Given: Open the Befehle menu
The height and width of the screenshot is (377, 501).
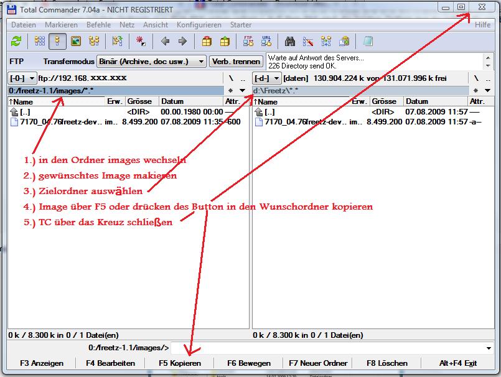Looking at the screenshot, I should 98,25.
